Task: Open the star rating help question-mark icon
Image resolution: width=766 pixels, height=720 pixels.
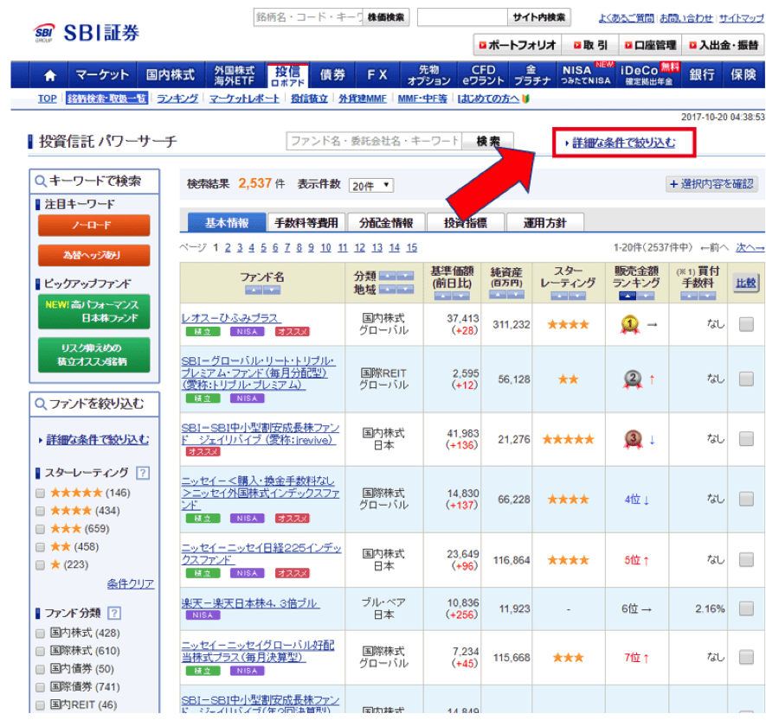Action: (144, 473)
